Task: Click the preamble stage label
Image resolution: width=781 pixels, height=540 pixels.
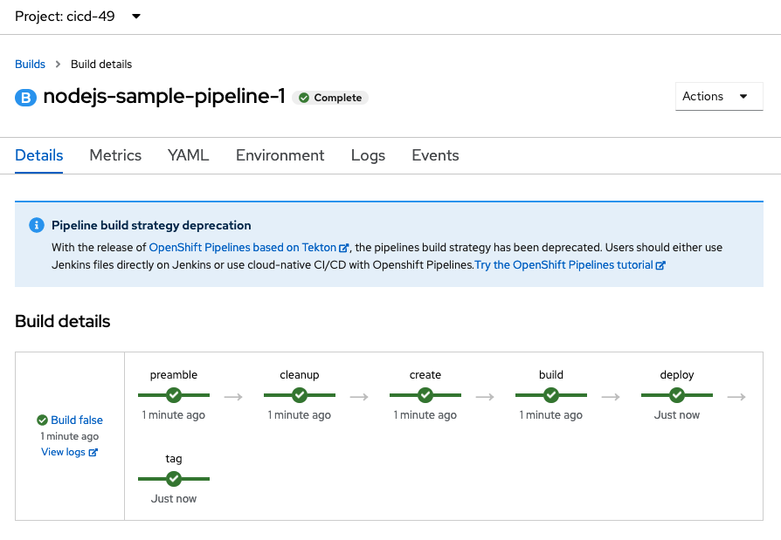Action: [x=174, y=375]
